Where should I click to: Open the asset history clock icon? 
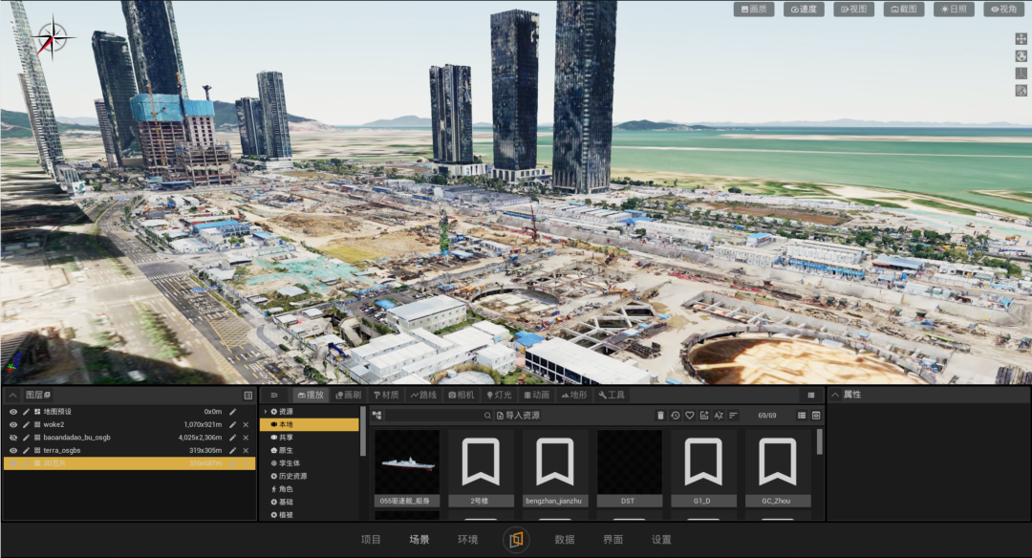[675, 416]
